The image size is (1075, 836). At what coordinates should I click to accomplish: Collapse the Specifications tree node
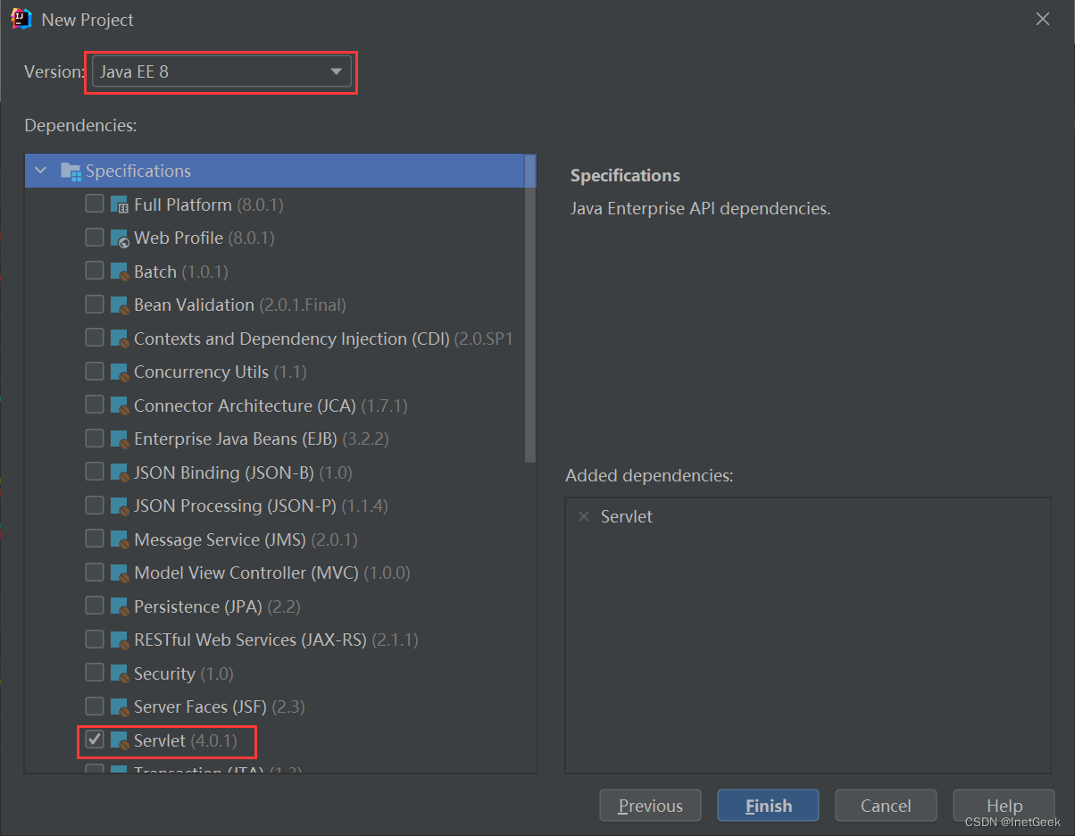[40, 171]
